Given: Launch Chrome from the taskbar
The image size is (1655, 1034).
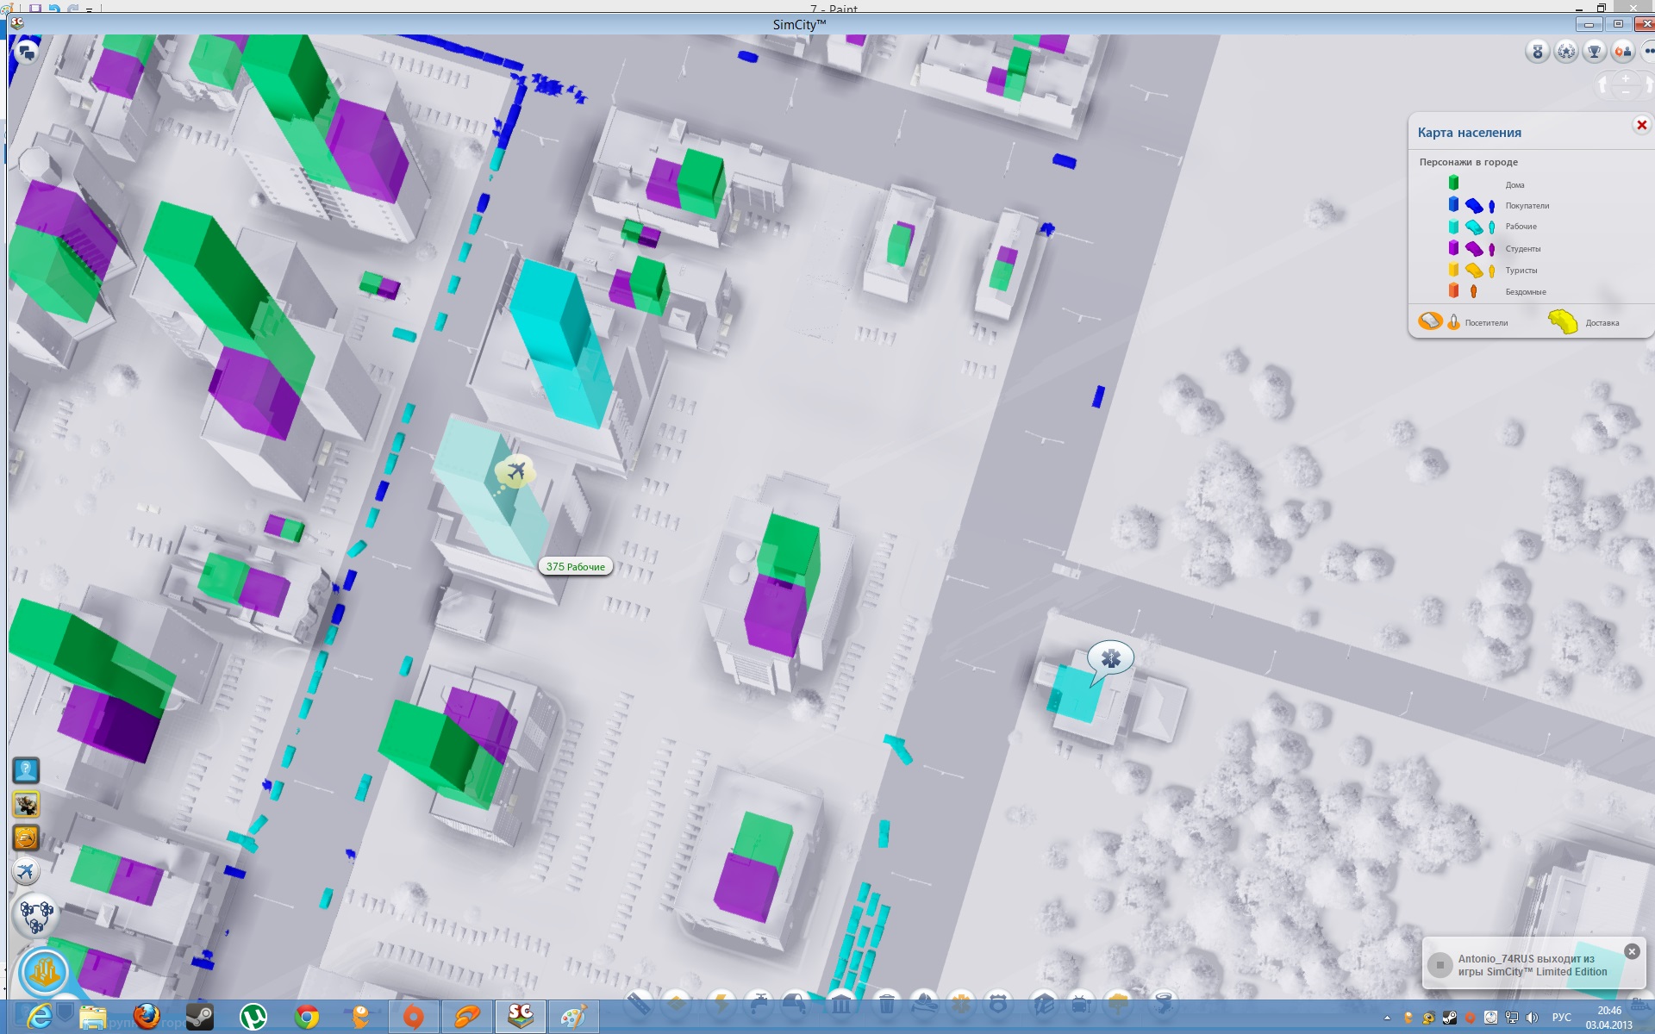Looking at the screenshot, I should pyautogui.click(x=307, y=1017).
